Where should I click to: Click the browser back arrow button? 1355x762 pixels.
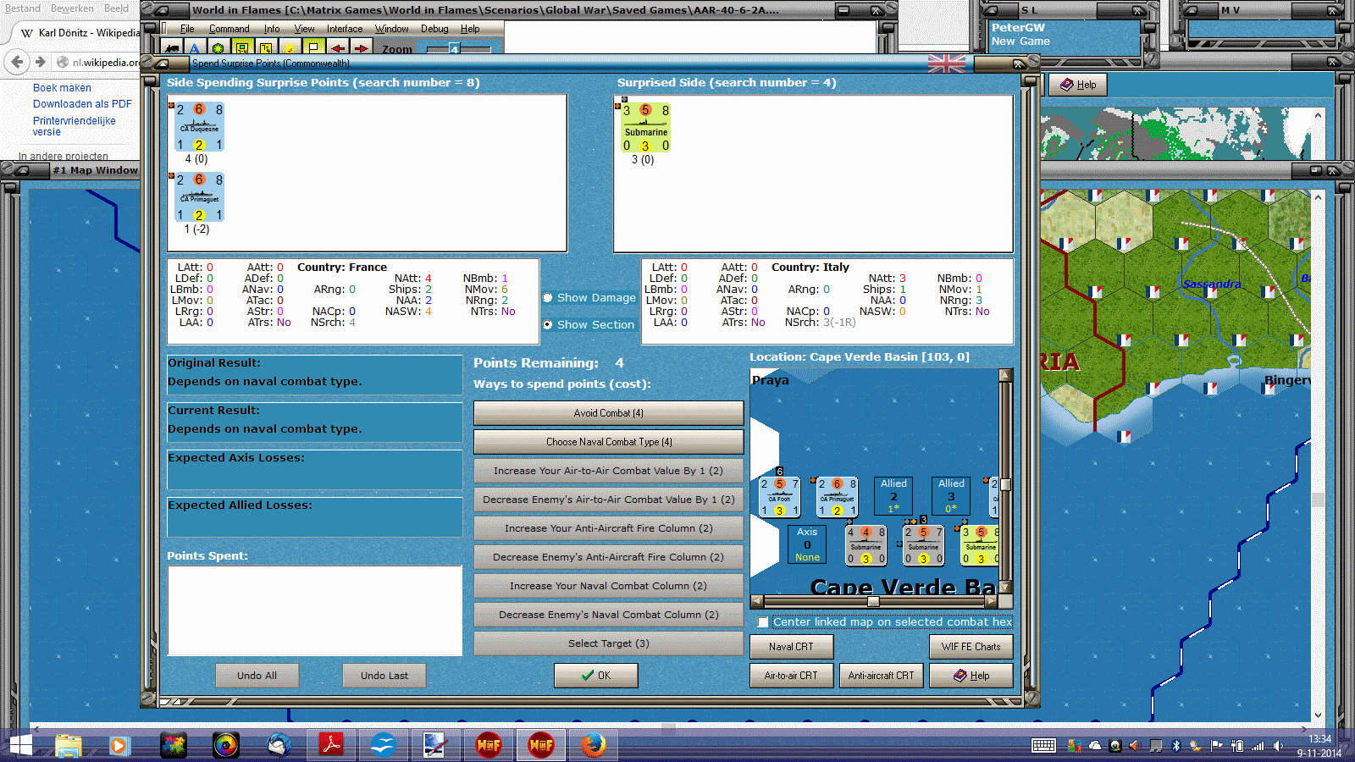coord(16,61)
